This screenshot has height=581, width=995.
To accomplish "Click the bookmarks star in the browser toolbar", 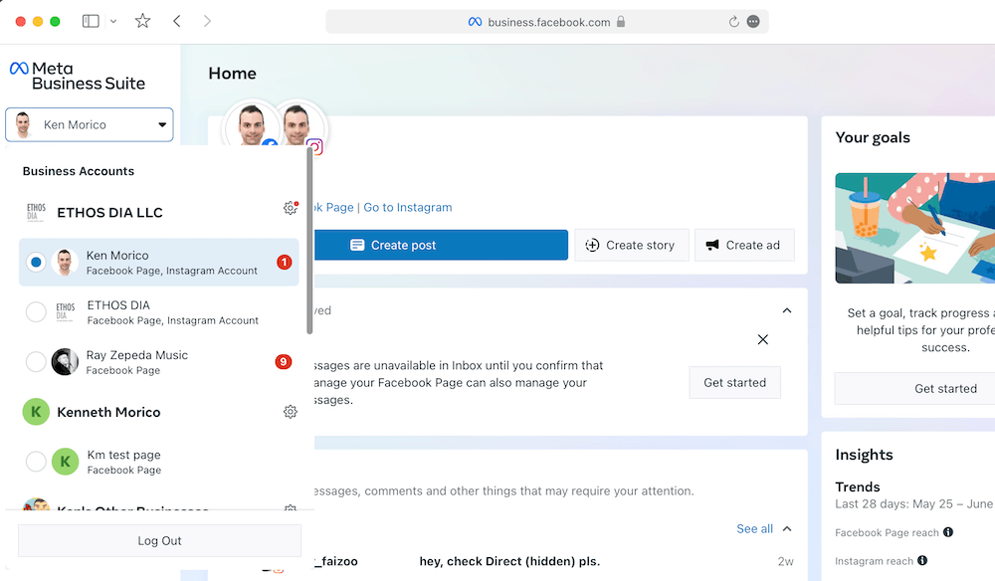I will [142, 20].
